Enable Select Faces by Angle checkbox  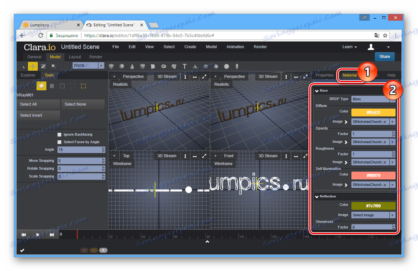59,142
